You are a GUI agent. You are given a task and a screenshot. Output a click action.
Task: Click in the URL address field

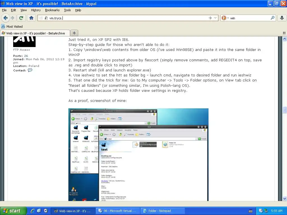pos(128,18)
